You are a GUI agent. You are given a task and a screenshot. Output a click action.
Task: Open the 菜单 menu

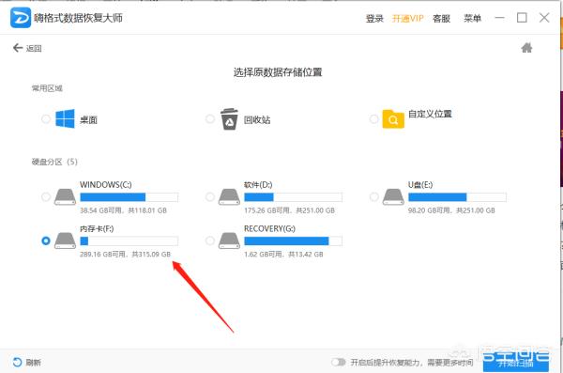pos(472,19)
